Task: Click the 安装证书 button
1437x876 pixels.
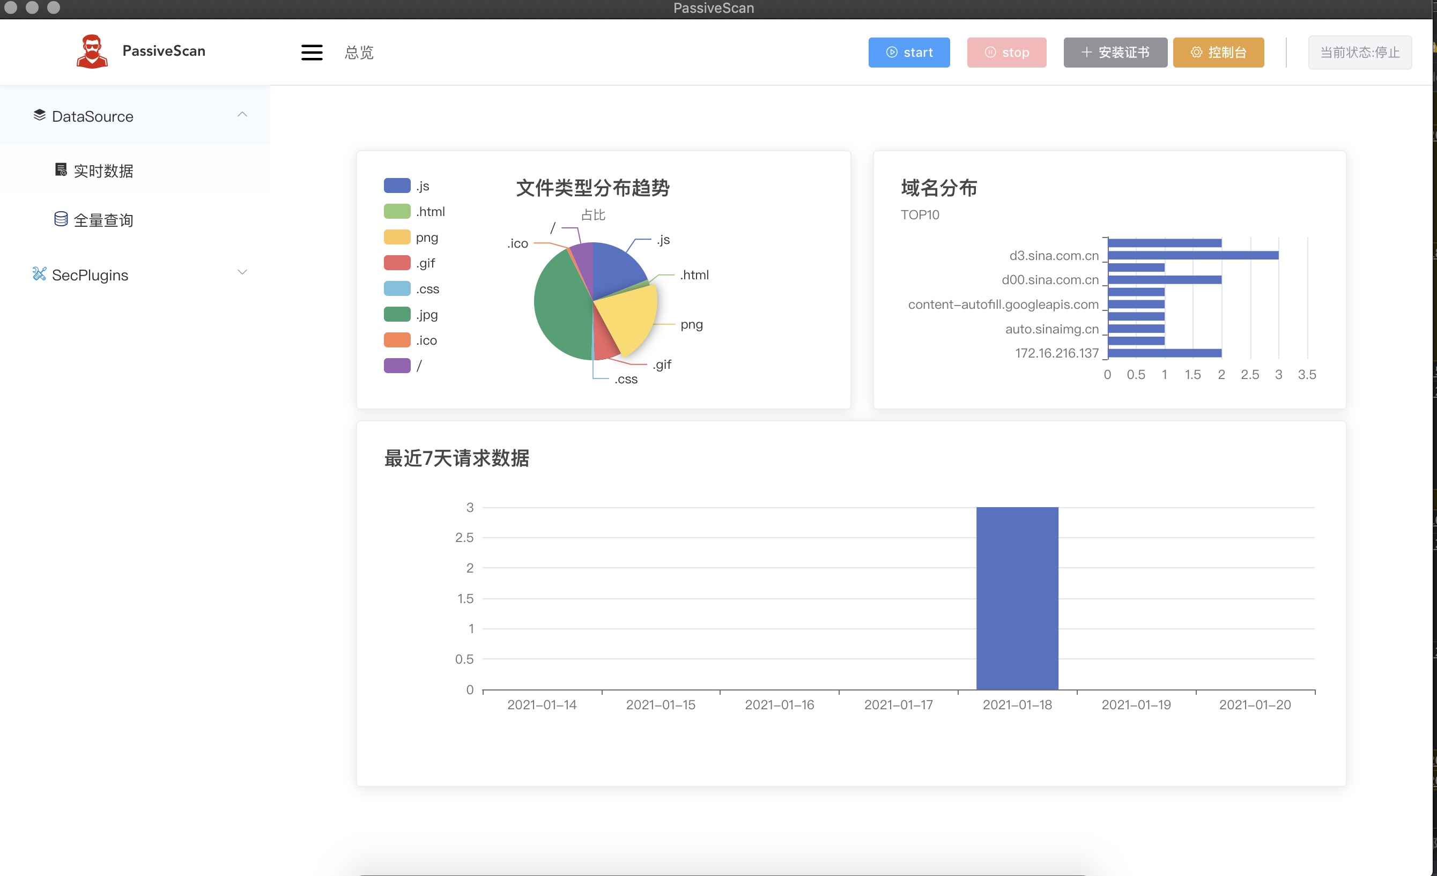Action: click(x=1115, y=53)
